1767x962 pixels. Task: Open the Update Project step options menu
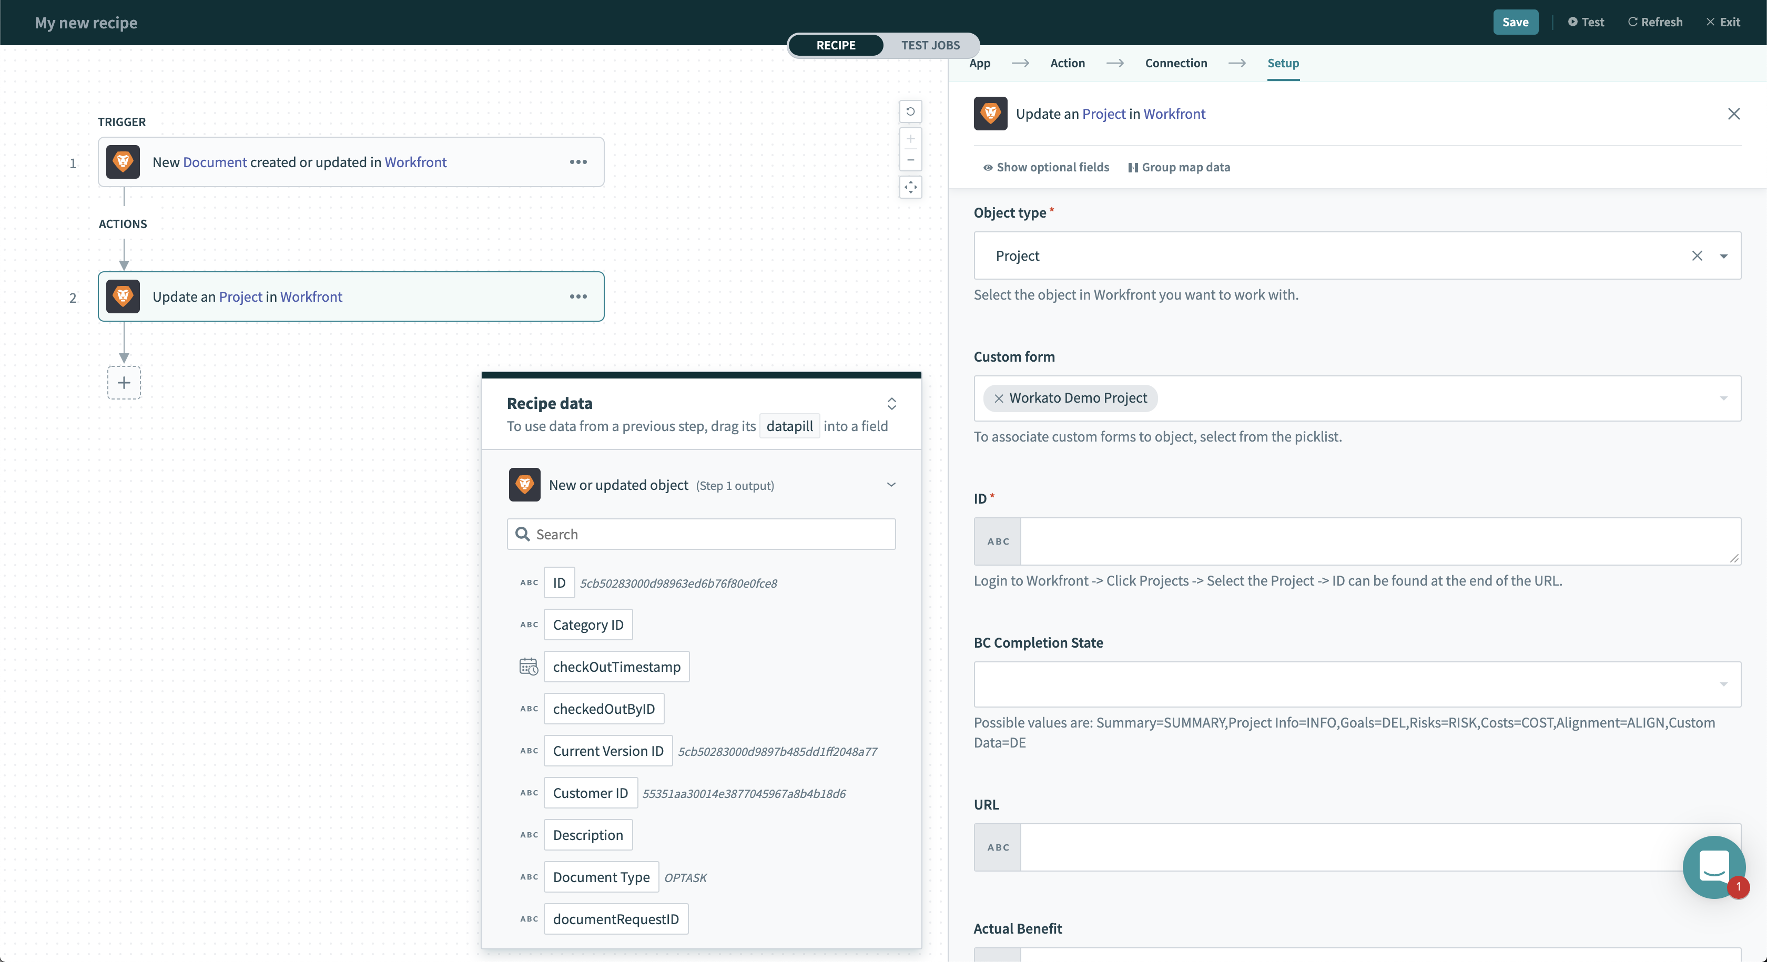pyautogui.click(x=578, y=296)
